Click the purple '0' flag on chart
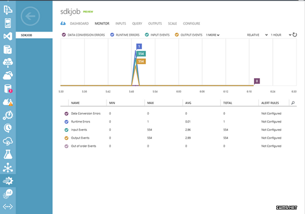Screen dimensions: 305x214 pos(257,81)
